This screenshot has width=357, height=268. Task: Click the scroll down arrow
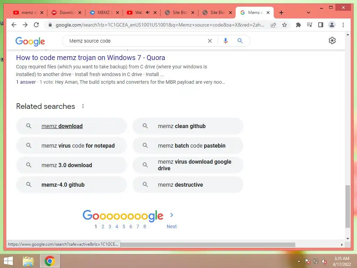[348, 239]
